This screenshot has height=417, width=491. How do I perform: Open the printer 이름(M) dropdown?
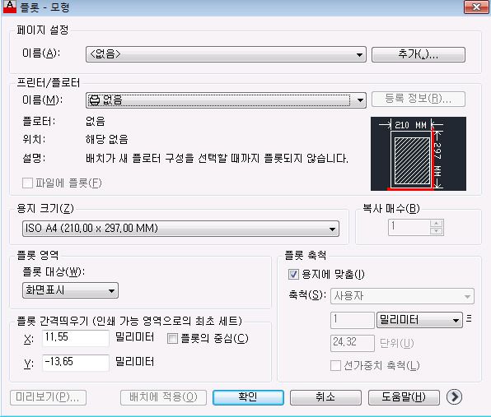pos(226,100)
